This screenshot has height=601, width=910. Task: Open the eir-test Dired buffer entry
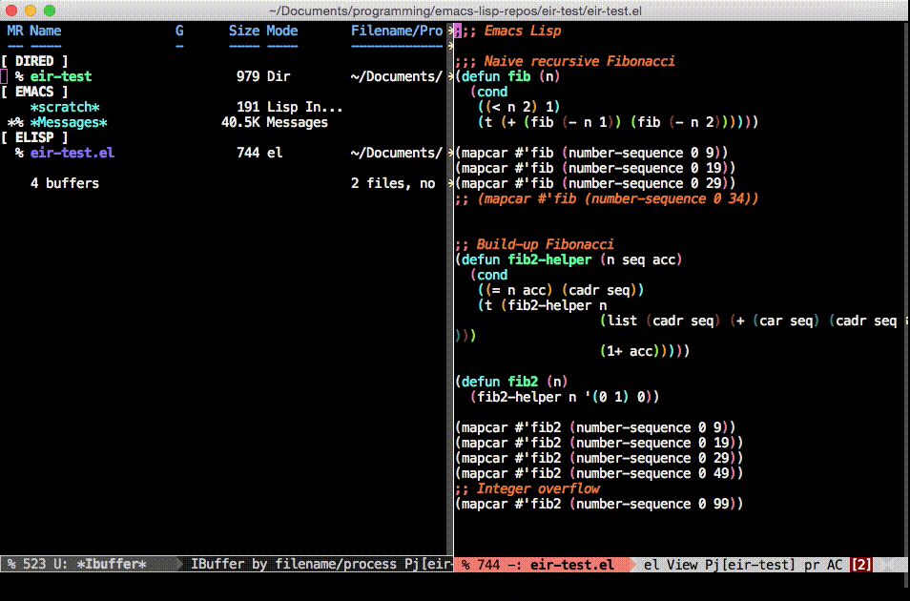[x=61, y=76]
